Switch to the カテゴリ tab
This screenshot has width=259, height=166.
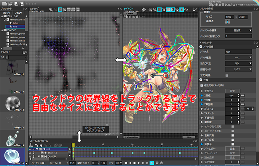6,13
